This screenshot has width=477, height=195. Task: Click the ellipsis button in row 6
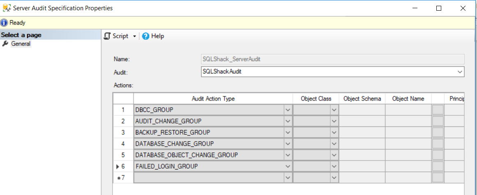[x=438, y=166]
